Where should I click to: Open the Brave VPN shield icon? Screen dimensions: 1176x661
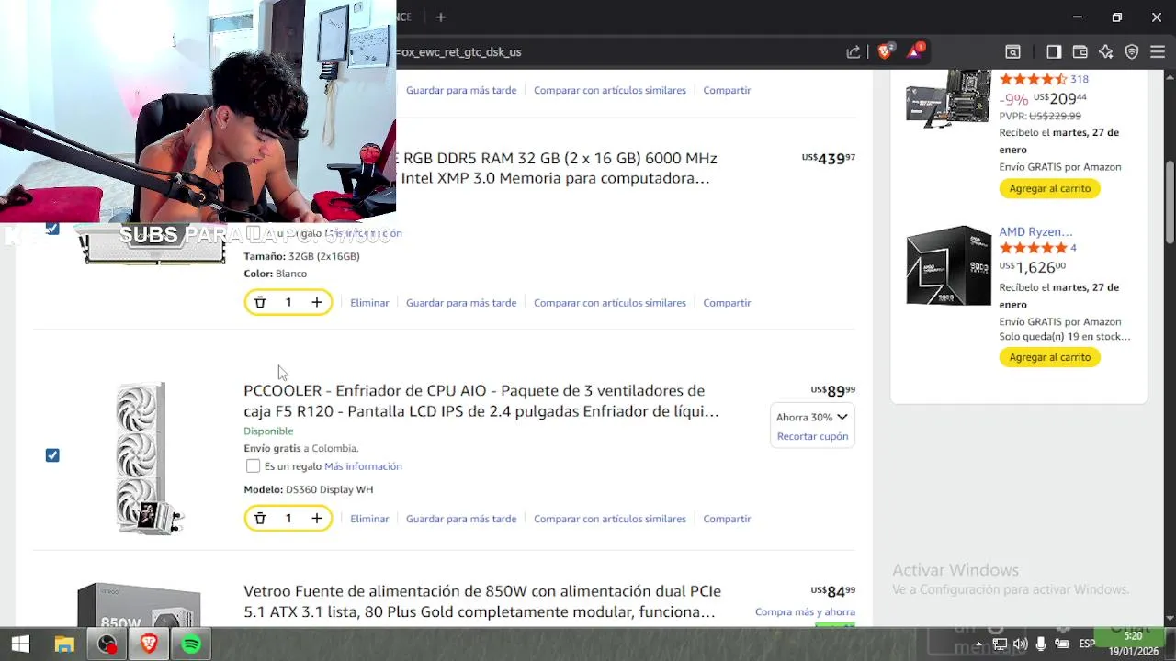[1132, 52]
